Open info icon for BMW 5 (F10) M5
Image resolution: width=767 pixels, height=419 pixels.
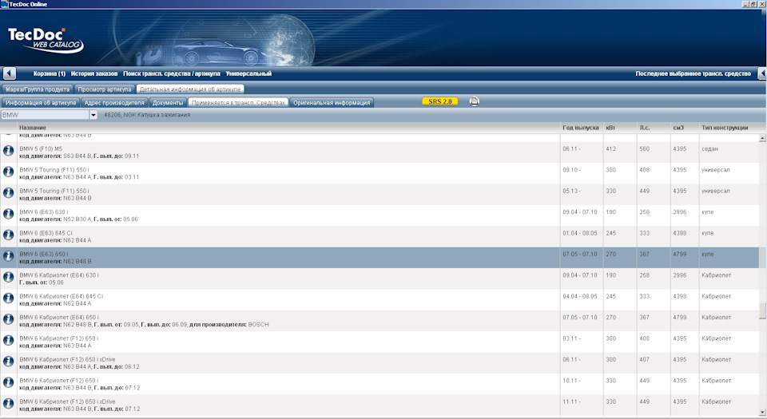click(9, 151)
